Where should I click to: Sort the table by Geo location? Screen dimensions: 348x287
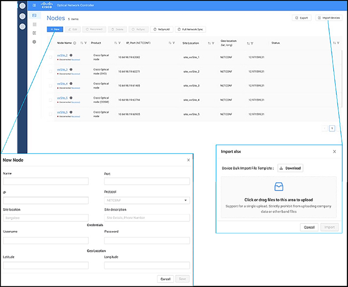point(248,43)
